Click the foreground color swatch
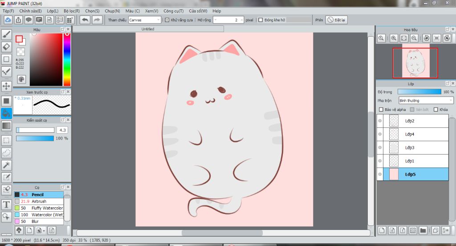The image size is (456, 246). coord(19,39)
